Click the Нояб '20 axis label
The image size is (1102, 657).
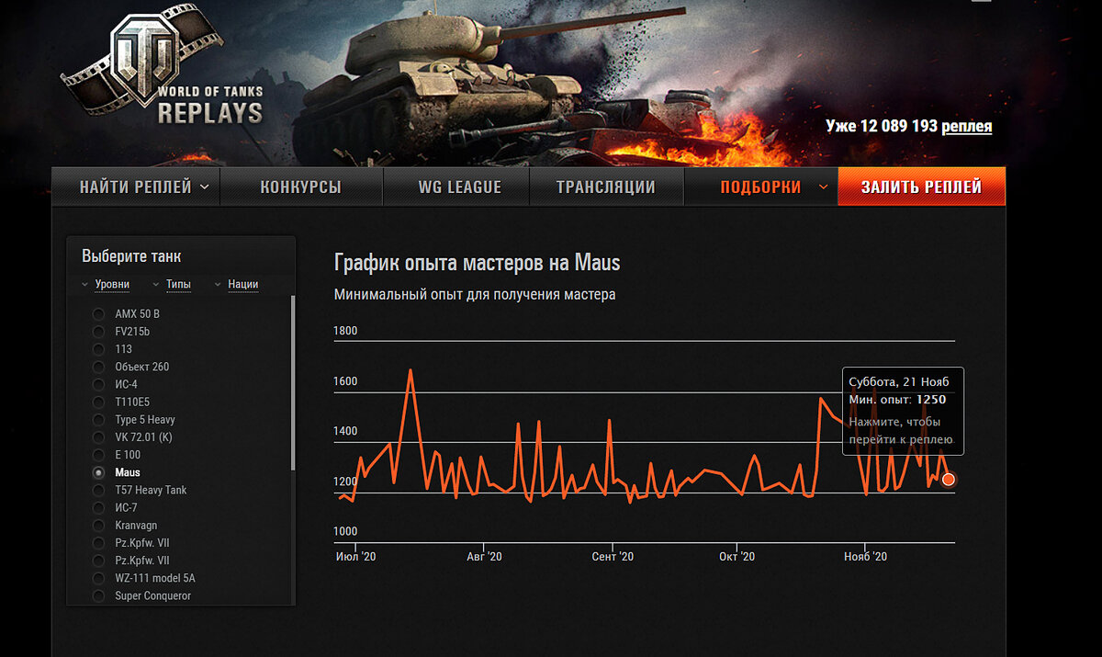[865, 557]
